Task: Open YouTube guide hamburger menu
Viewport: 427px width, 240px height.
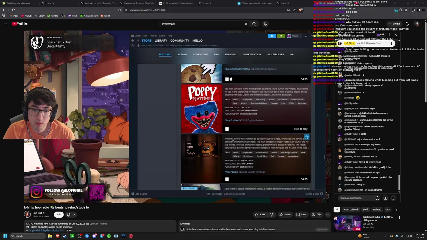Action: click(x=6, y=24)
